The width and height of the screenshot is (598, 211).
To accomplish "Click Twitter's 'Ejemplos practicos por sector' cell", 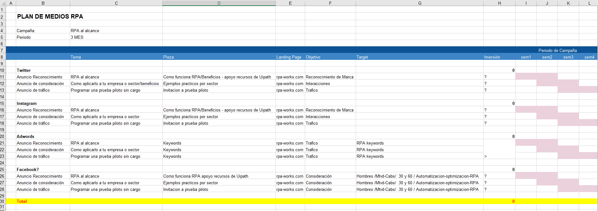I will (219, 83).
